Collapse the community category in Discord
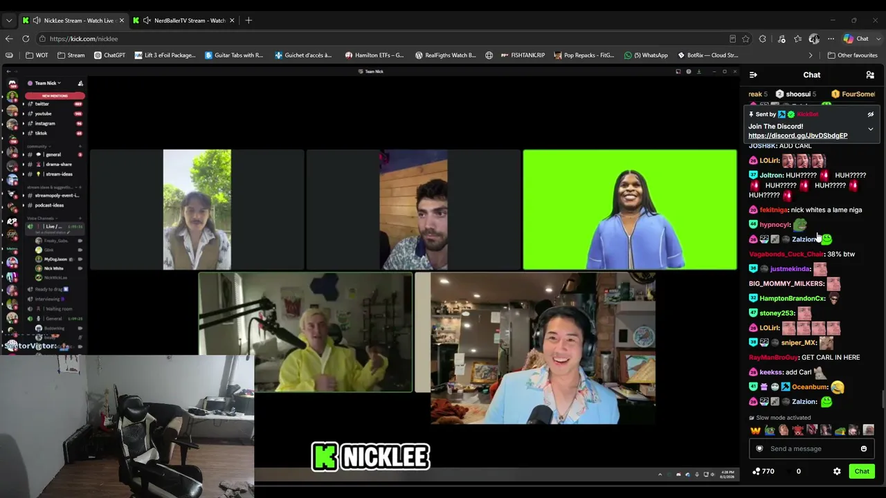This screenshot has width=886, height=498. [x=37, y=147]
